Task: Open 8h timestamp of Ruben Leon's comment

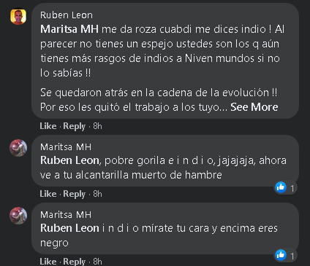Action: 97,126
